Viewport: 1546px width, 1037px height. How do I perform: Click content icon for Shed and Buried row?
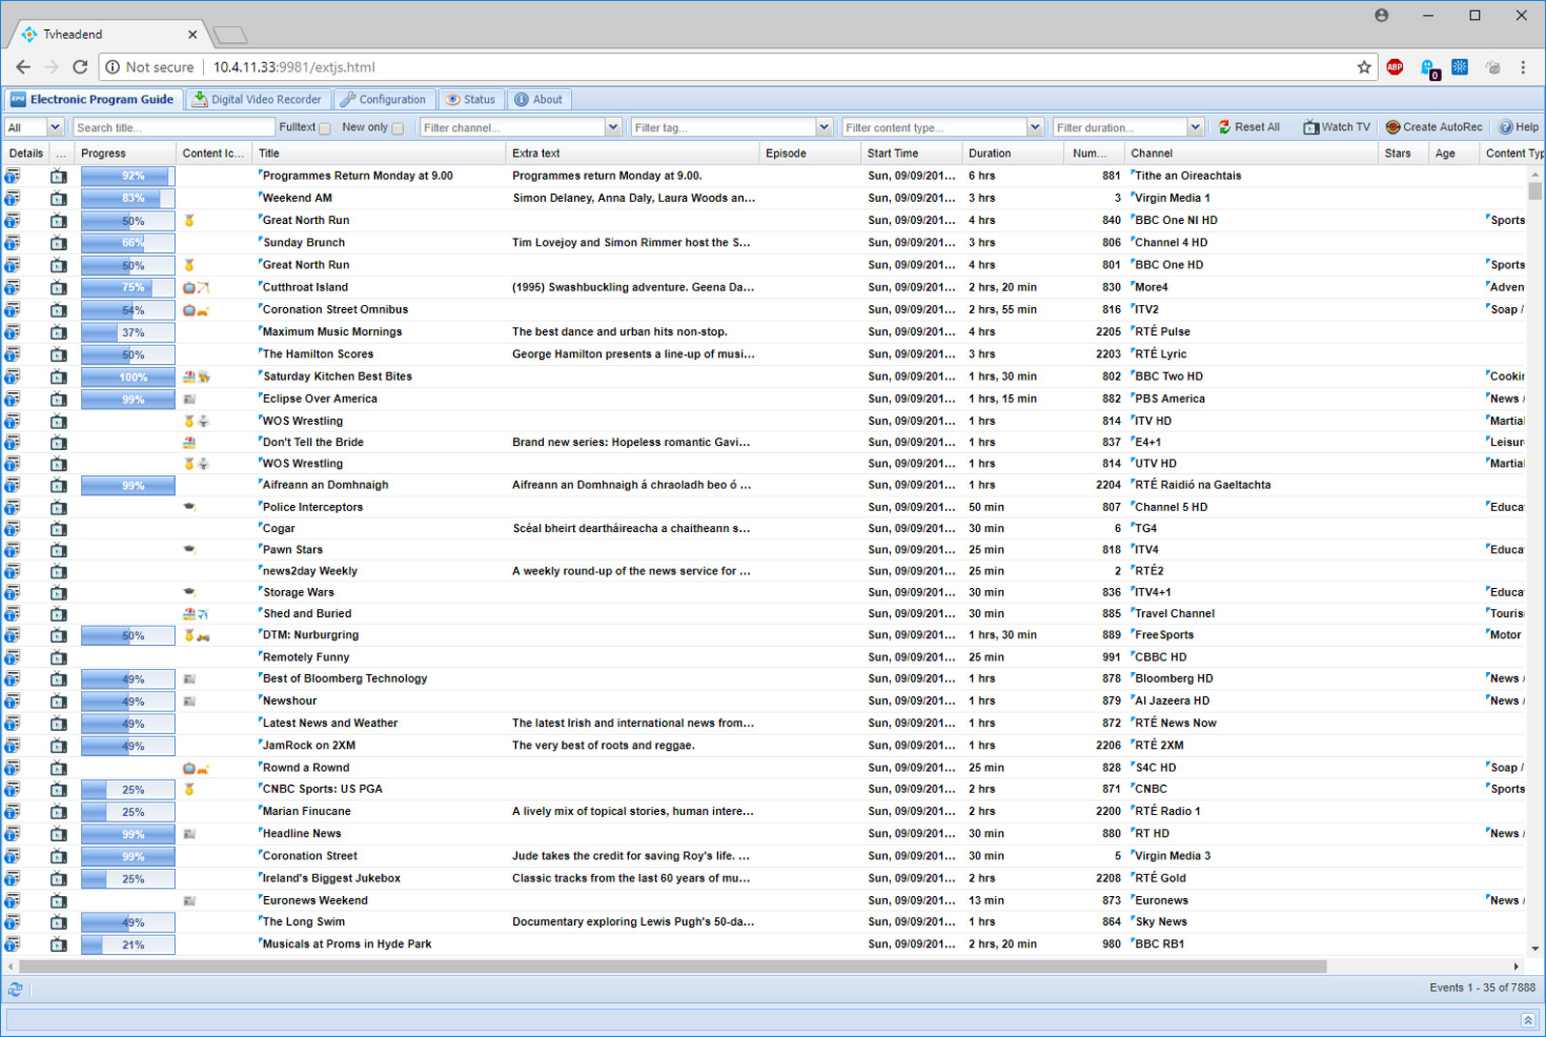196,613
